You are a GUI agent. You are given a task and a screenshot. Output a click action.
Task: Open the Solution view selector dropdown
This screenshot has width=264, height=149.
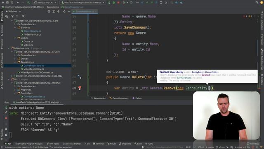coord(13,11)
